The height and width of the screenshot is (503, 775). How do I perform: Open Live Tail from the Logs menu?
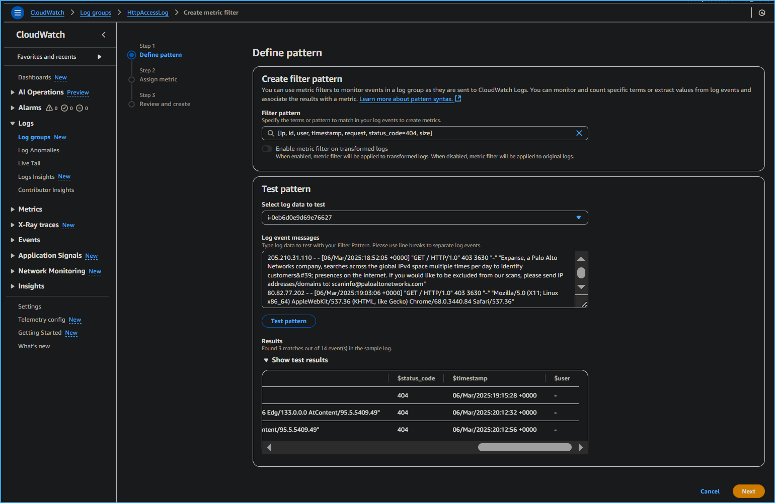point(29,163)
